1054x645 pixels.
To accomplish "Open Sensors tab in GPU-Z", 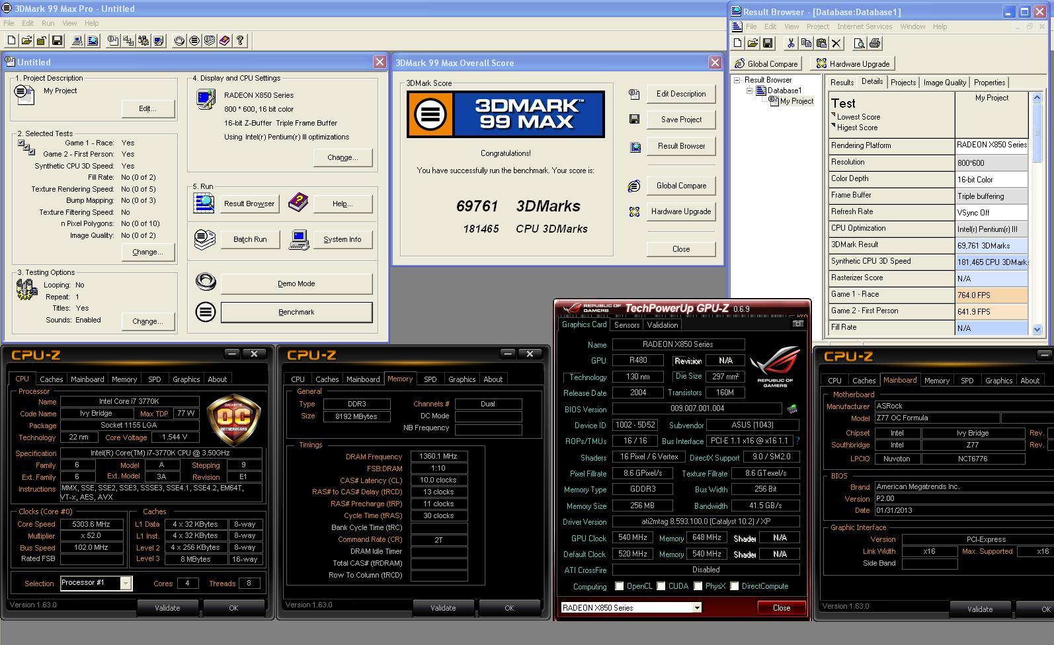I will 626,325.
